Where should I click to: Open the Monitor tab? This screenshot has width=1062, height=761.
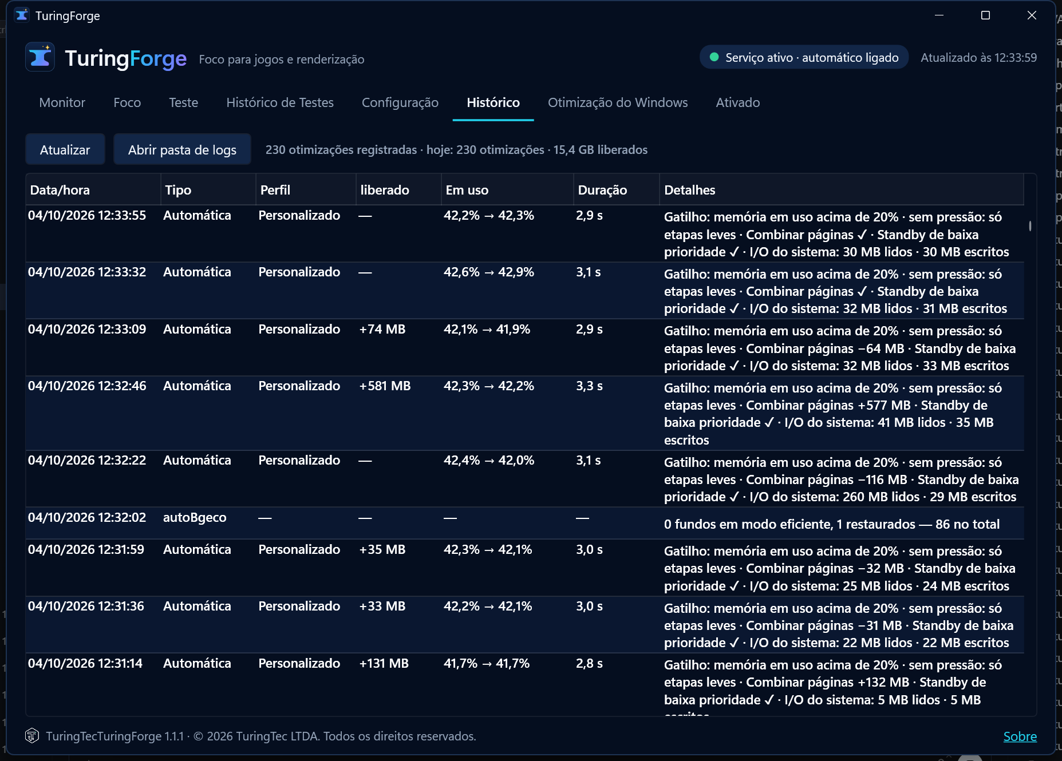62,102
